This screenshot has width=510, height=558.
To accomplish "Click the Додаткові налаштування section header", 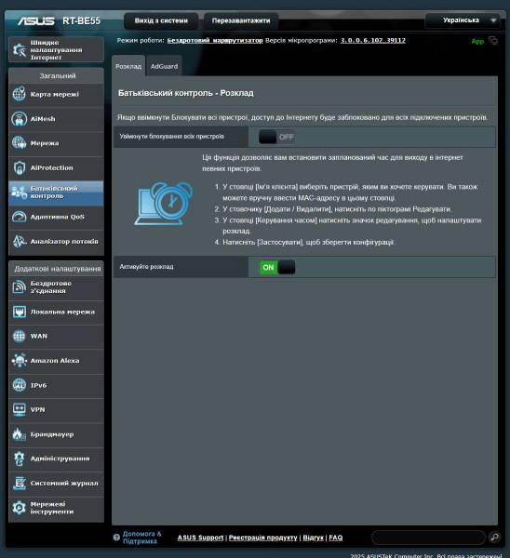I will 57,269.
